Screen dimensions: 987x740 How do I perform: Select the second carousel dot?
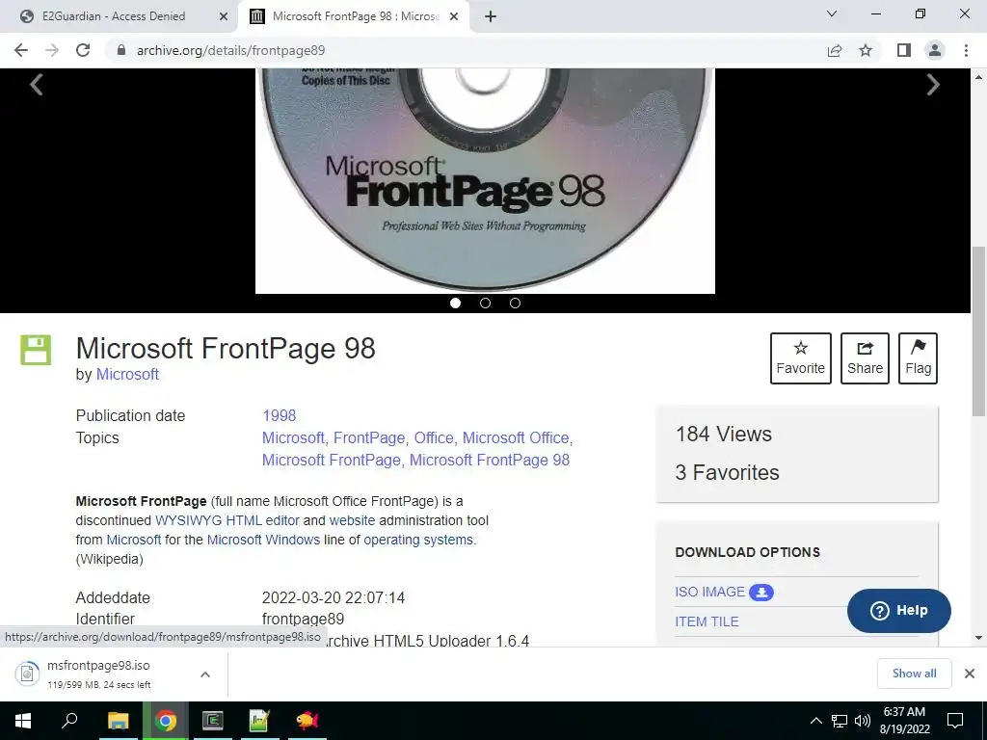(x=486, y=304)
